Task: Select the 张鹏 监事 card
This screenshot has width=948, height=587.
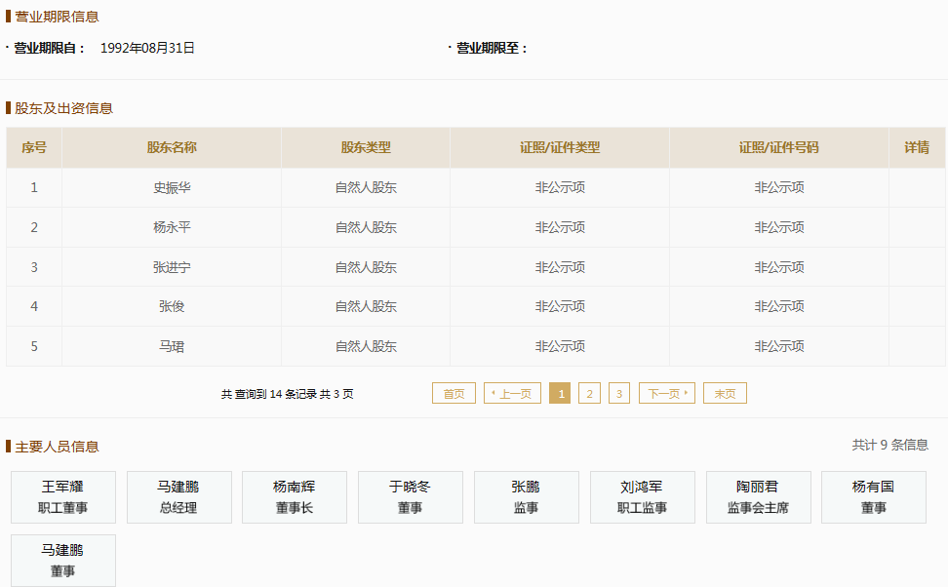Action: pos(527,497)
